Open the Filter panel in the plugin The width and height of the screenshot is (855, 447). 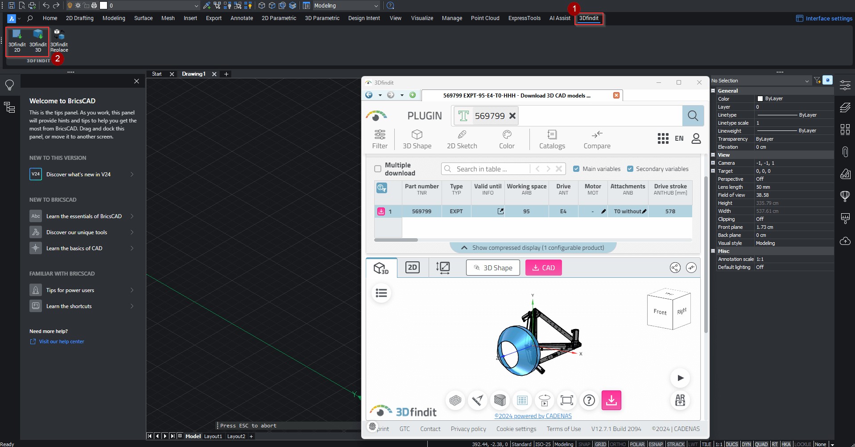(x=380, y=139)
